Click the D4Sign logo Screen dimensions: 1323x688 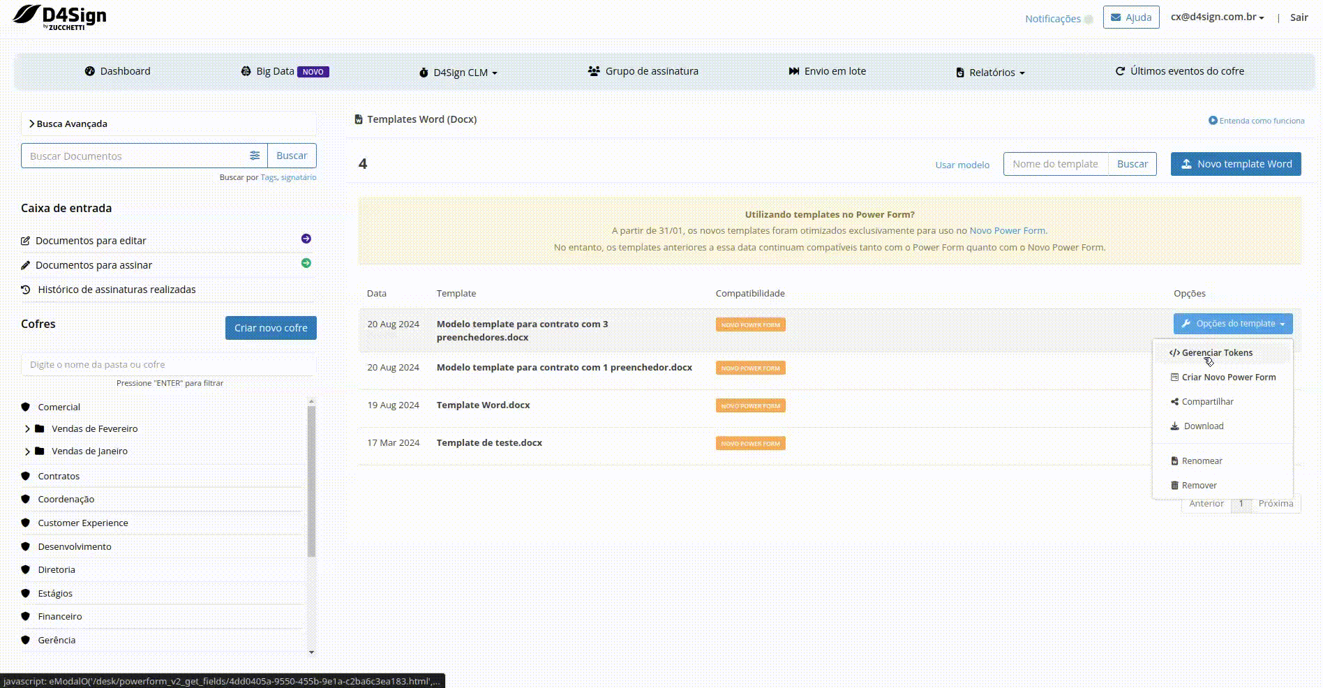coord(59,17)
